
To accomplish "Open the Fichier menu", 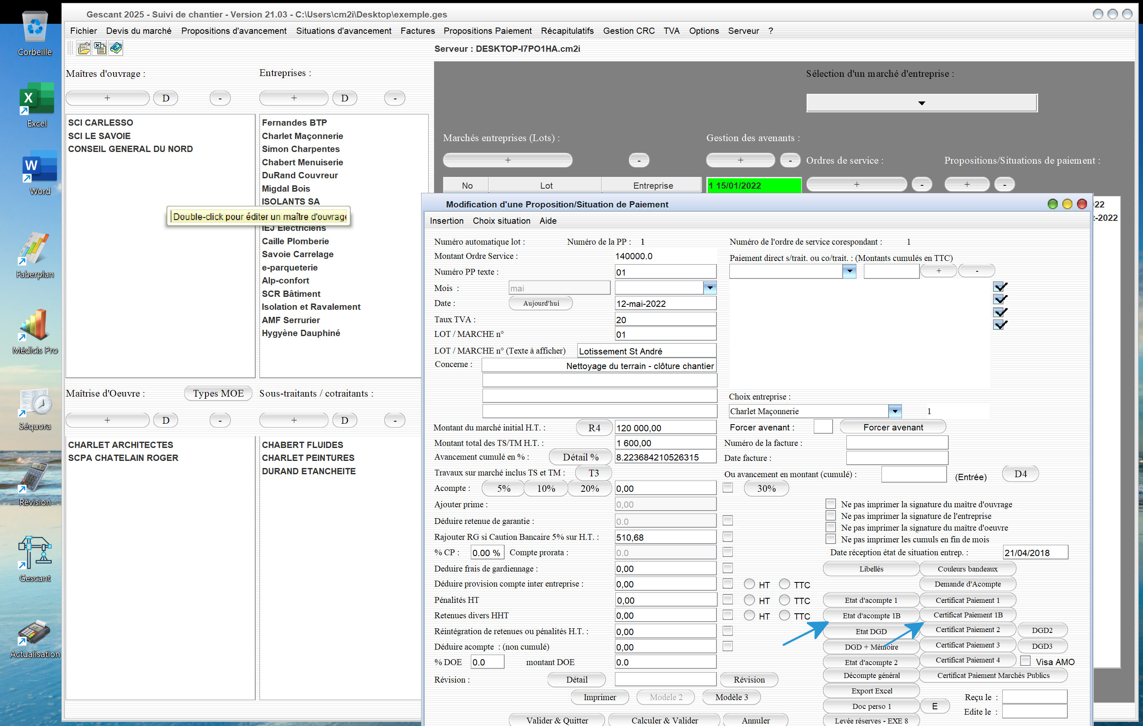I will [84, 31].
